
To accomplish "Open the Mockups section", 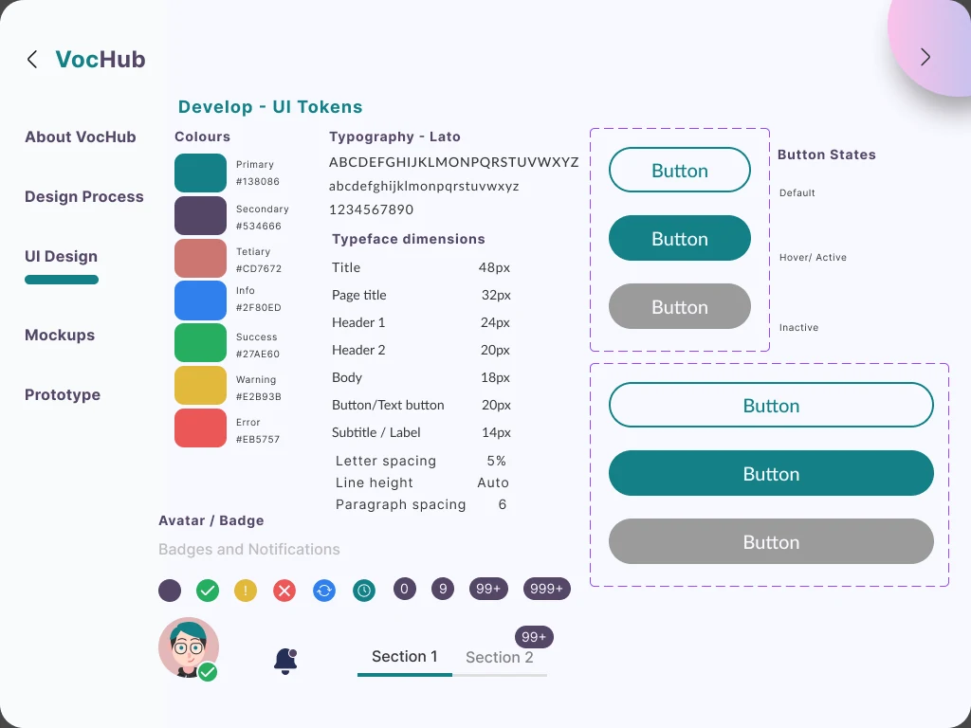I will 60,335.
